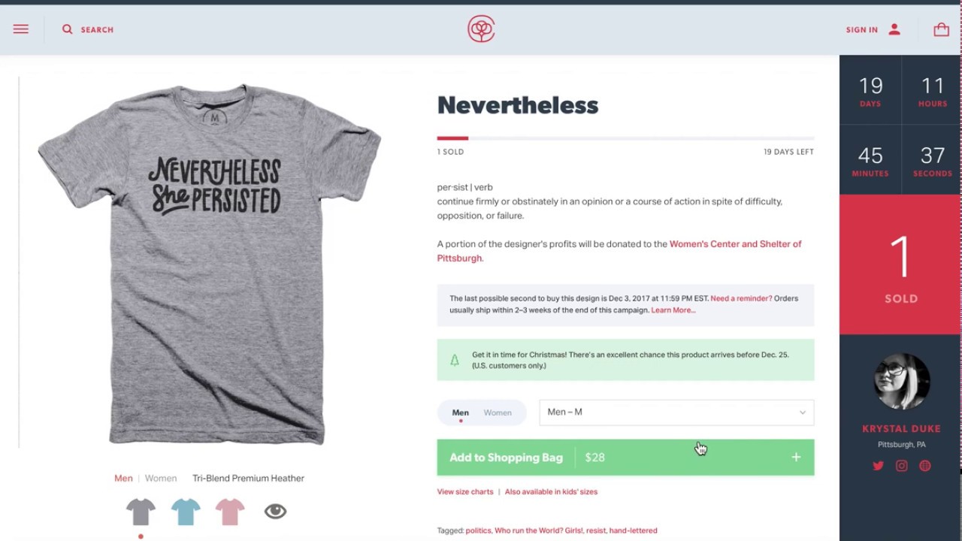Expand the Men – M size dropdown
The height and width of the screenshot is (541, 962).
click(x=676, y=413)
